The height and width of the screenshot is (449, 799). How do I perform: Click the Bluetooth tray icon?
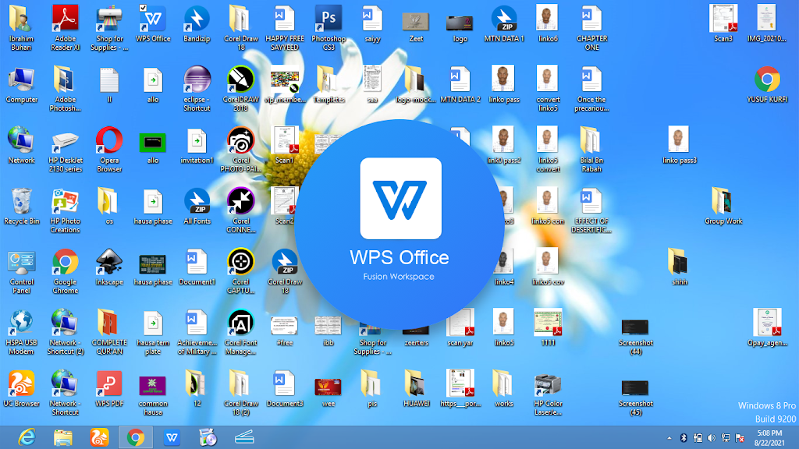tap(684, 438)
